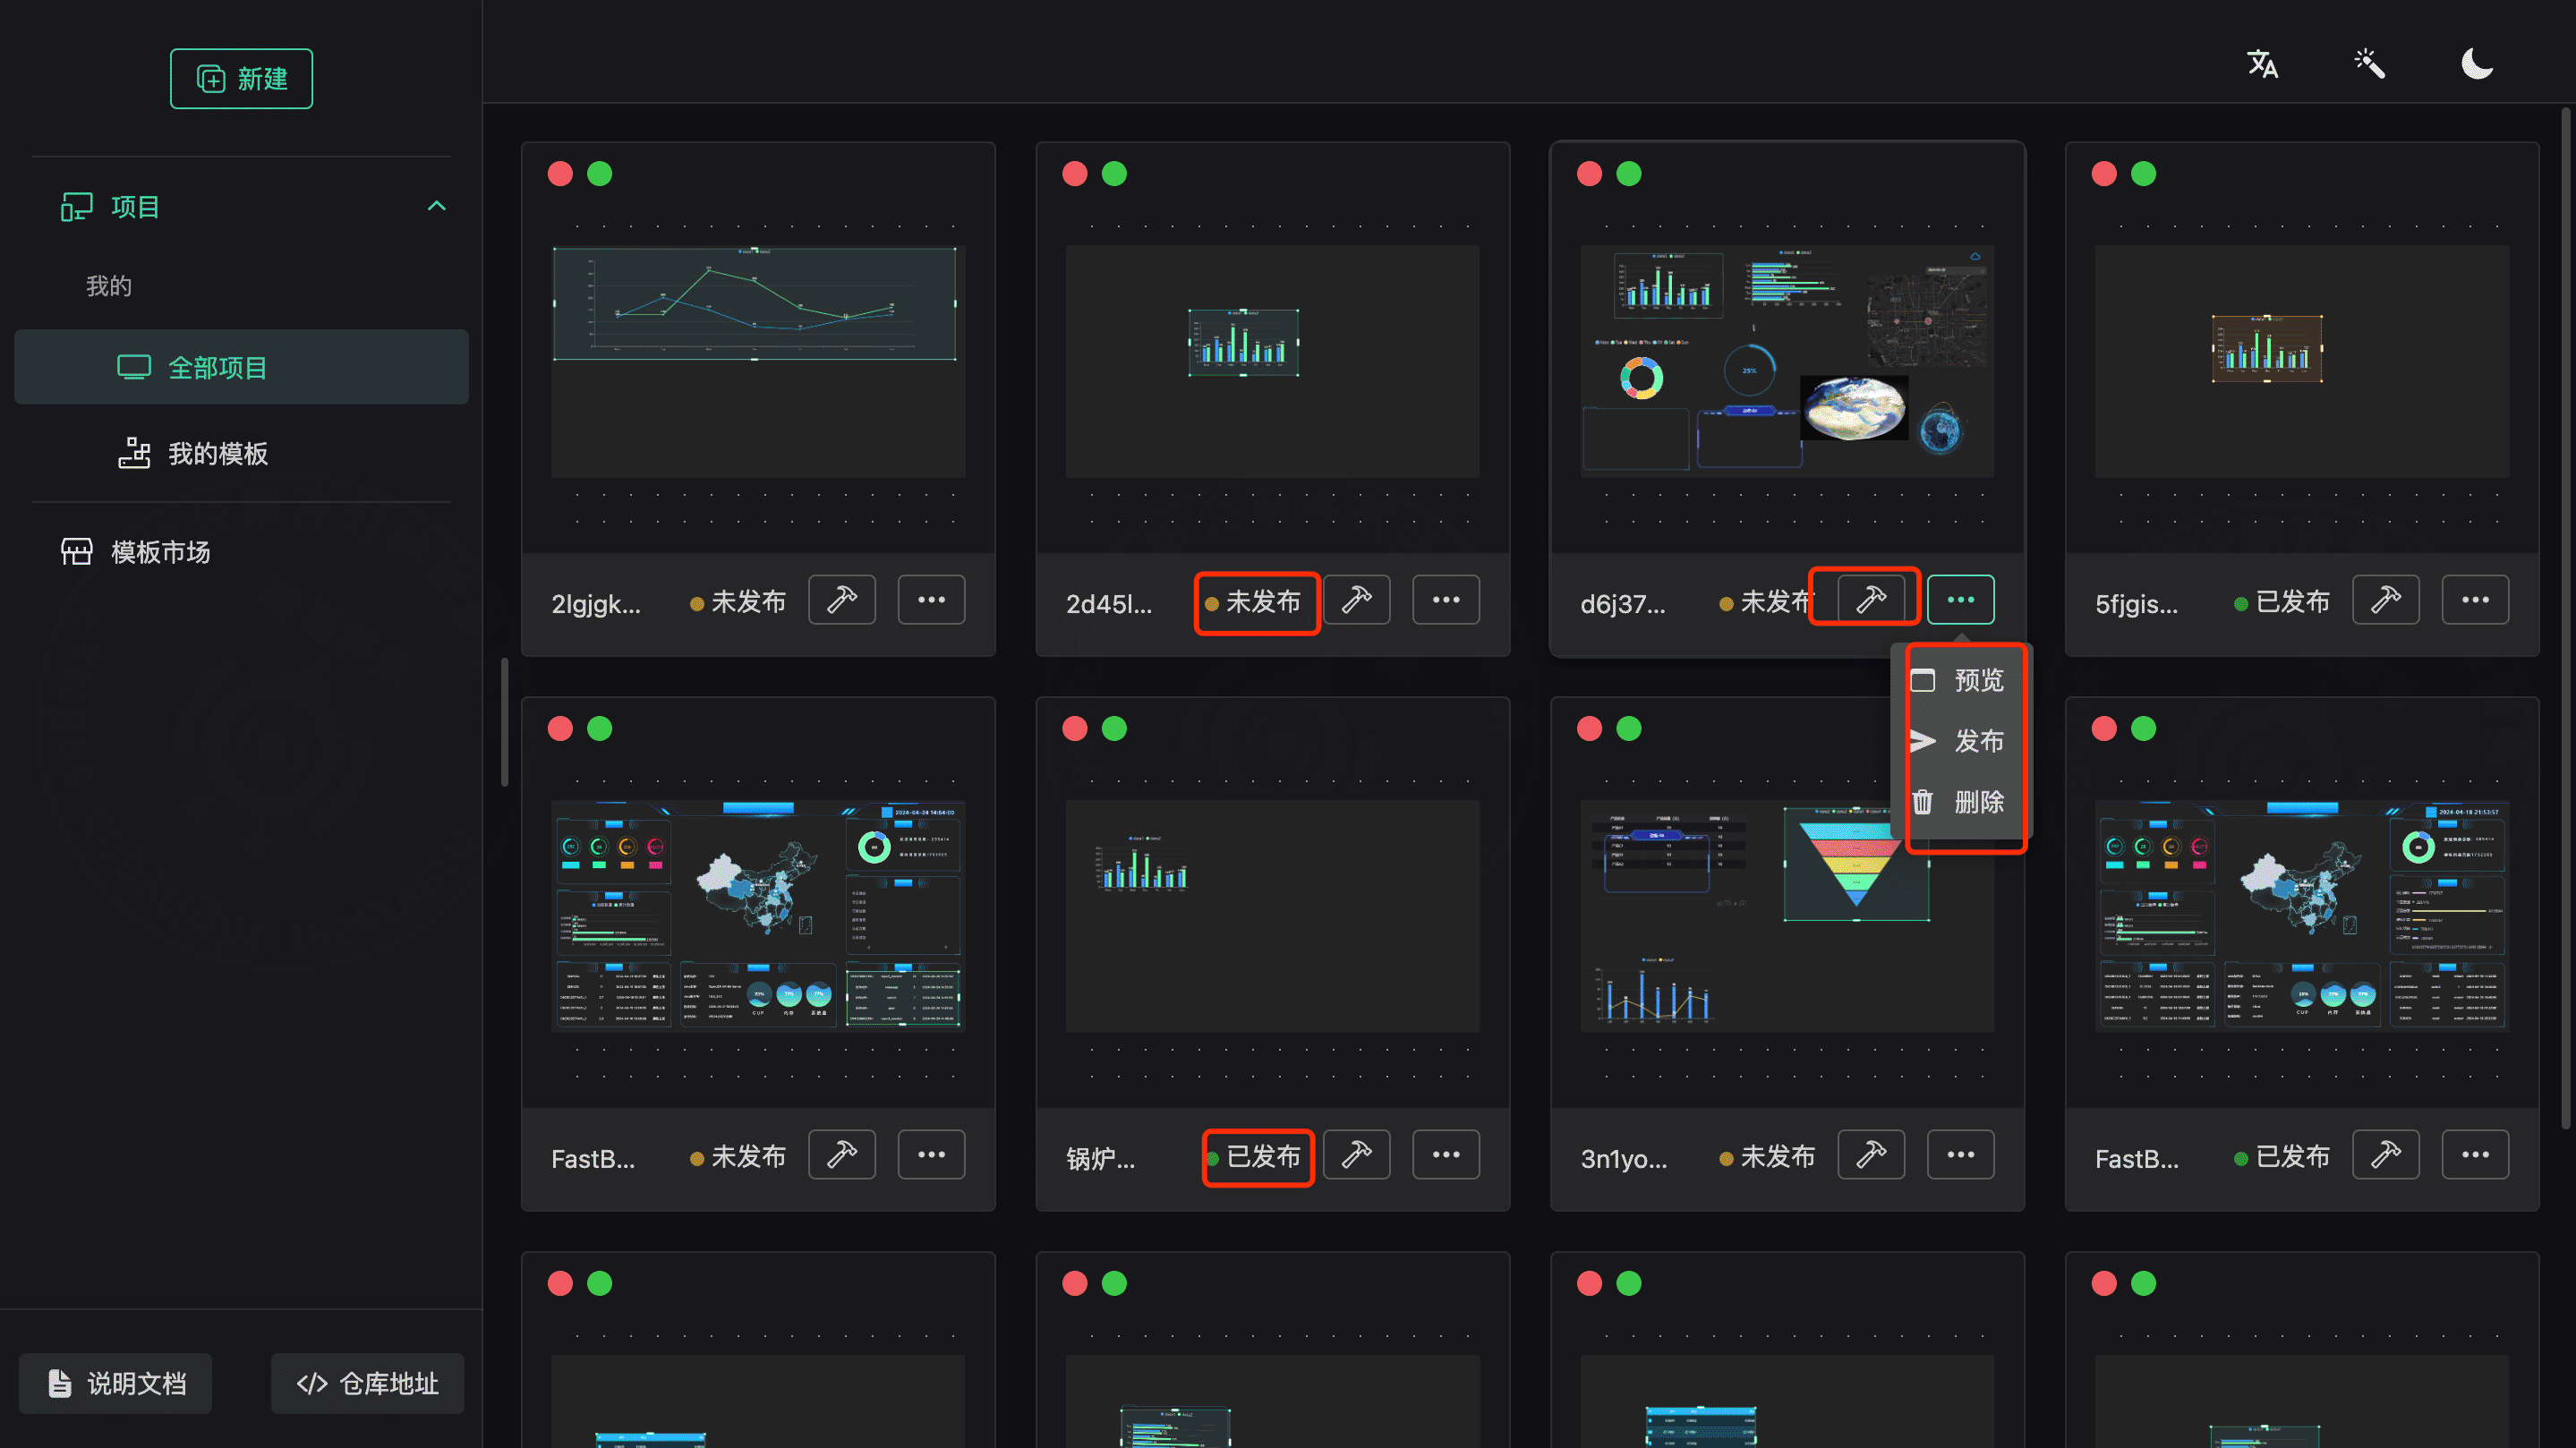This screenshot has width=2576, height=1448.
Task: Collapse the 项目 section chevron
Action: [437, 207]
